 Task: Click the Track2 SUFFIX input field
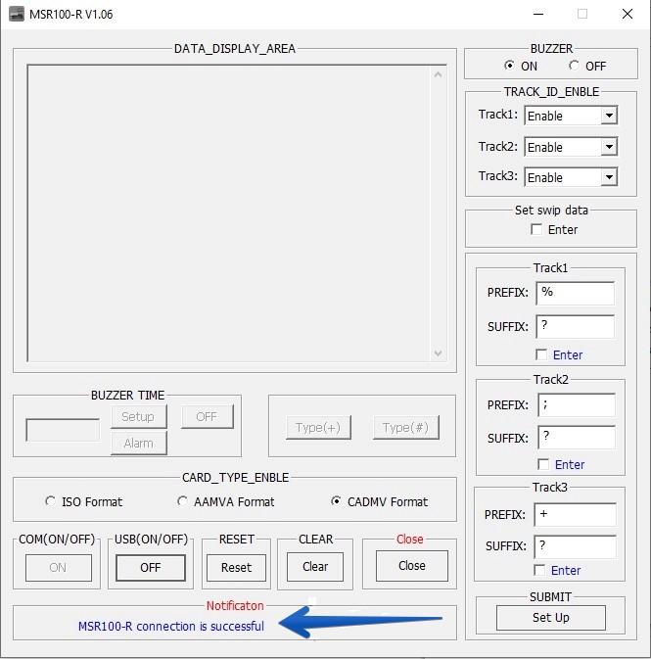click(x=575, y=438)
